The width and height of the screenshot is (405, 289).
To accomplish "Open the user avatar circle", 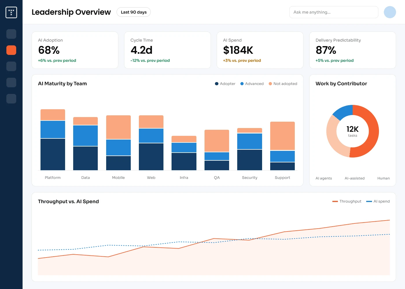I will click(x=390, y=12).
